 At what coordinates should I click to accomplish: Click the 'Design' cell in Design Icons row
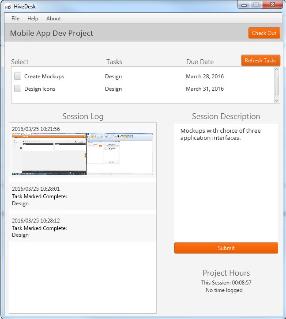tap(113, 89)
